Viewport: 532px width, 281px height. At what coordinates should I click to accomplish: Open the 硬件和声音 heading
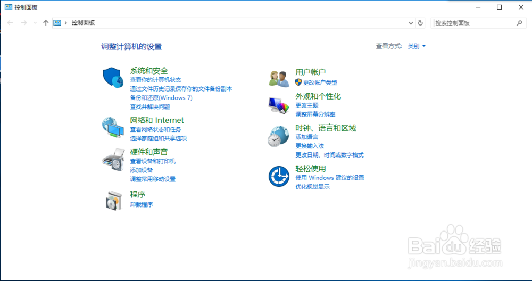[x=149, y=152]
